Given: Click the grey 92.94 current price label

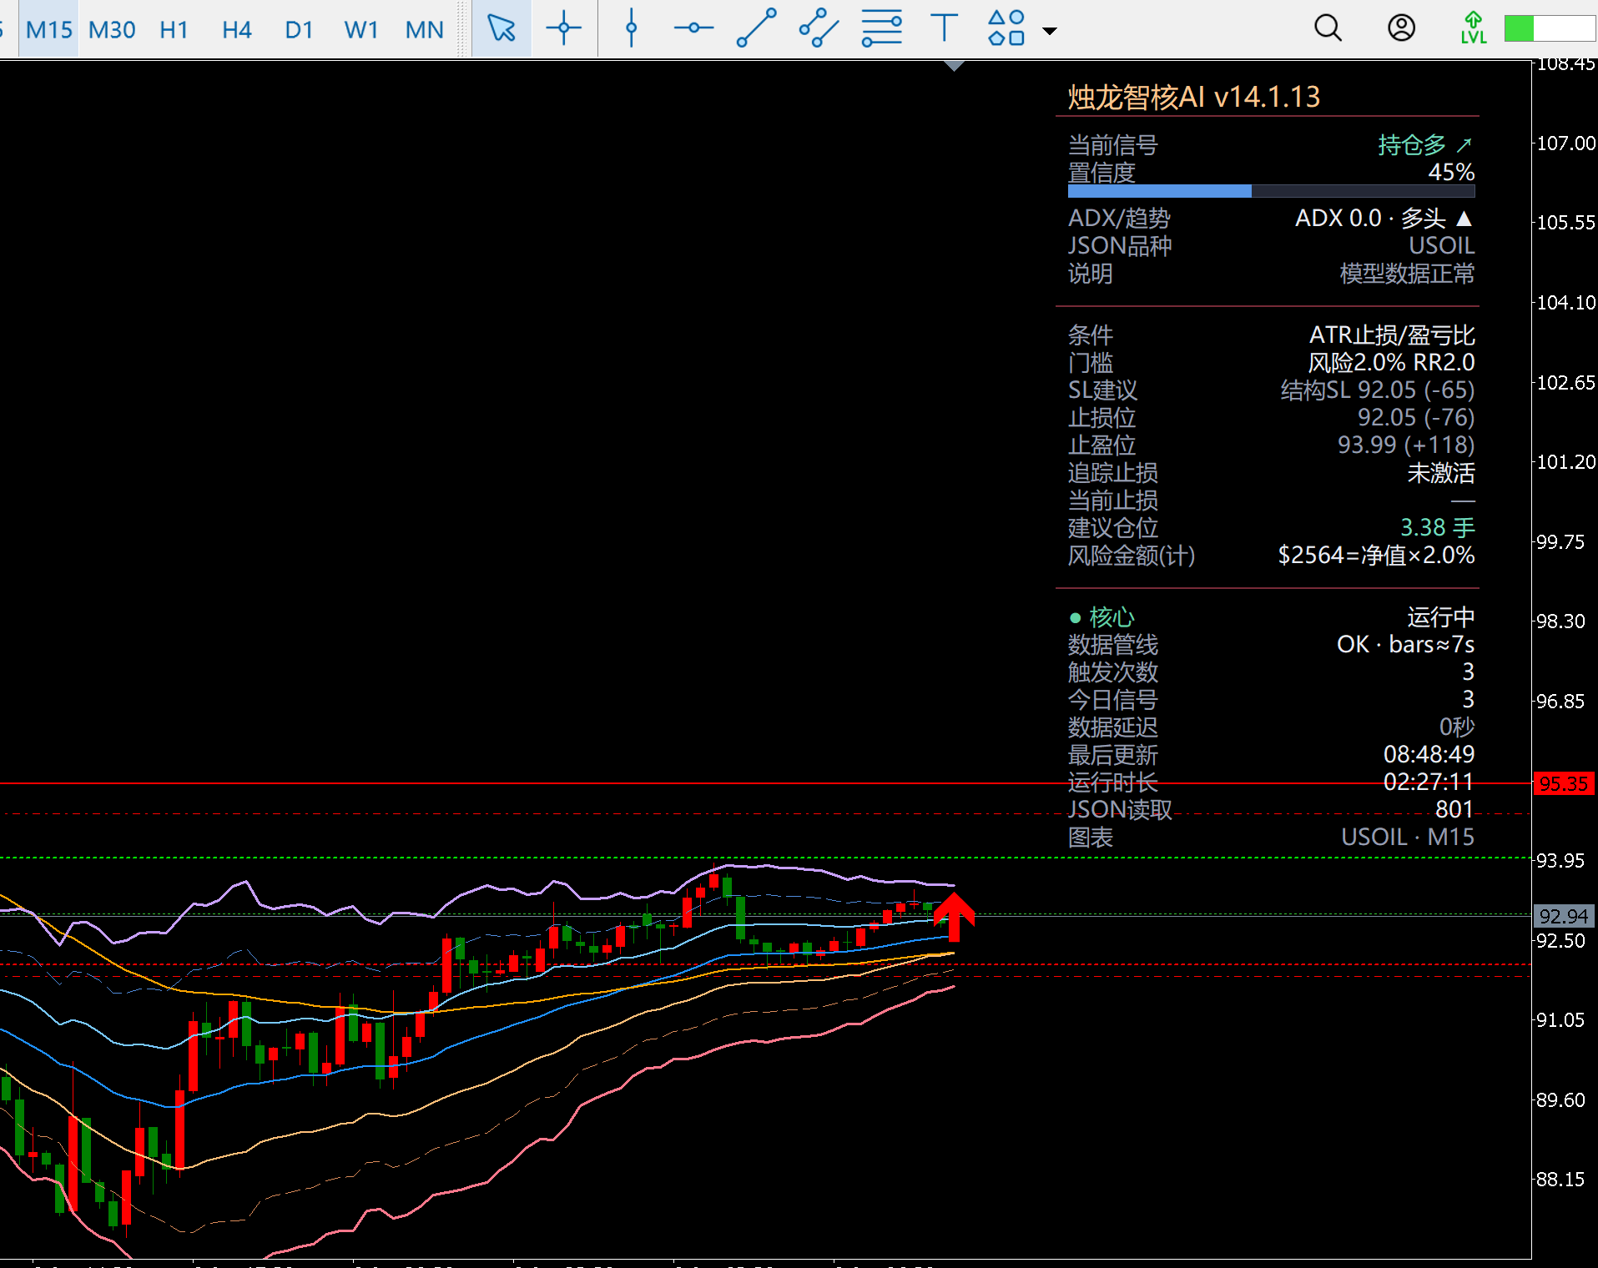Looking at the screenshot, I should coord(1564,916).
